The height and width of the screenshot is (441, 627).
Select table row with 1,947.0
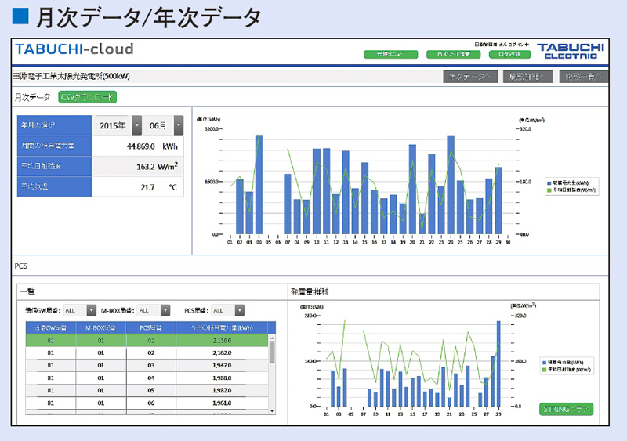tap(147, 366)
